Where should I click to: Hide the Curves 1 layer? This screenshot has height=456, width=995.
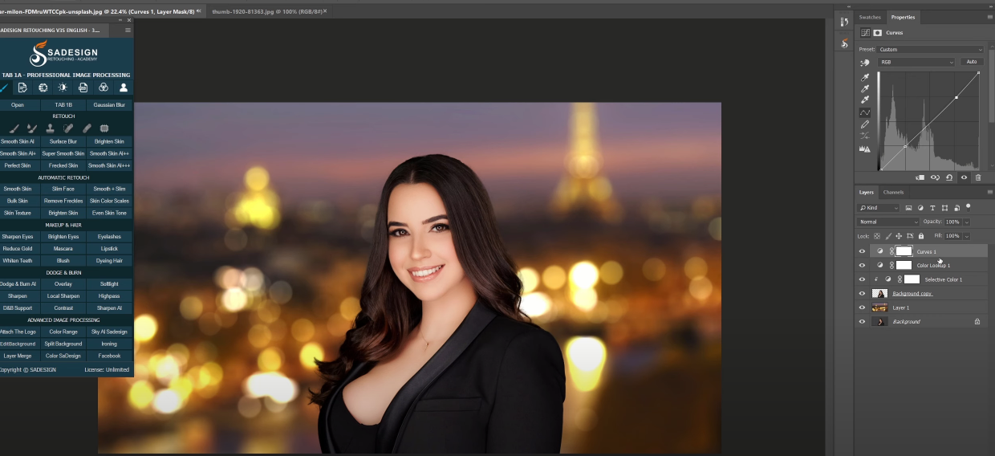pyautogui.click(x=862, y=251)
